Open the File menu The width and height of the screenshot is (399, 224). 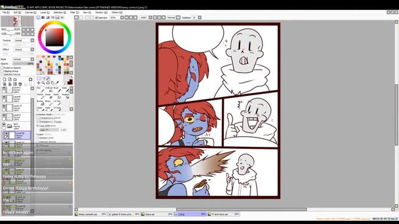(6, 12)
